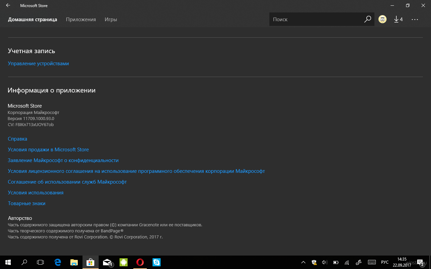This screenshot has width=431, height=269.
Task: Open Skype from the taskbar
Action: point(157,262)
